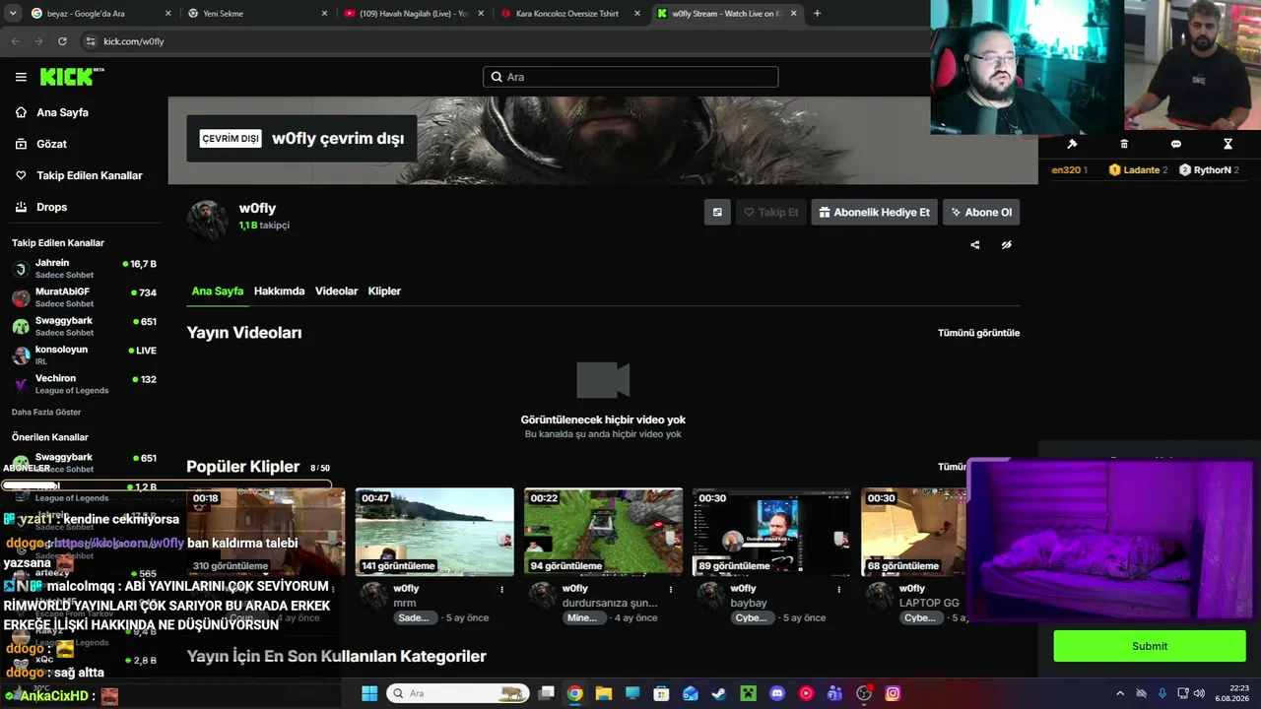1261x709 pixels.
Task: Click the Abone Ol subscribe button
Action: [981, 212]
